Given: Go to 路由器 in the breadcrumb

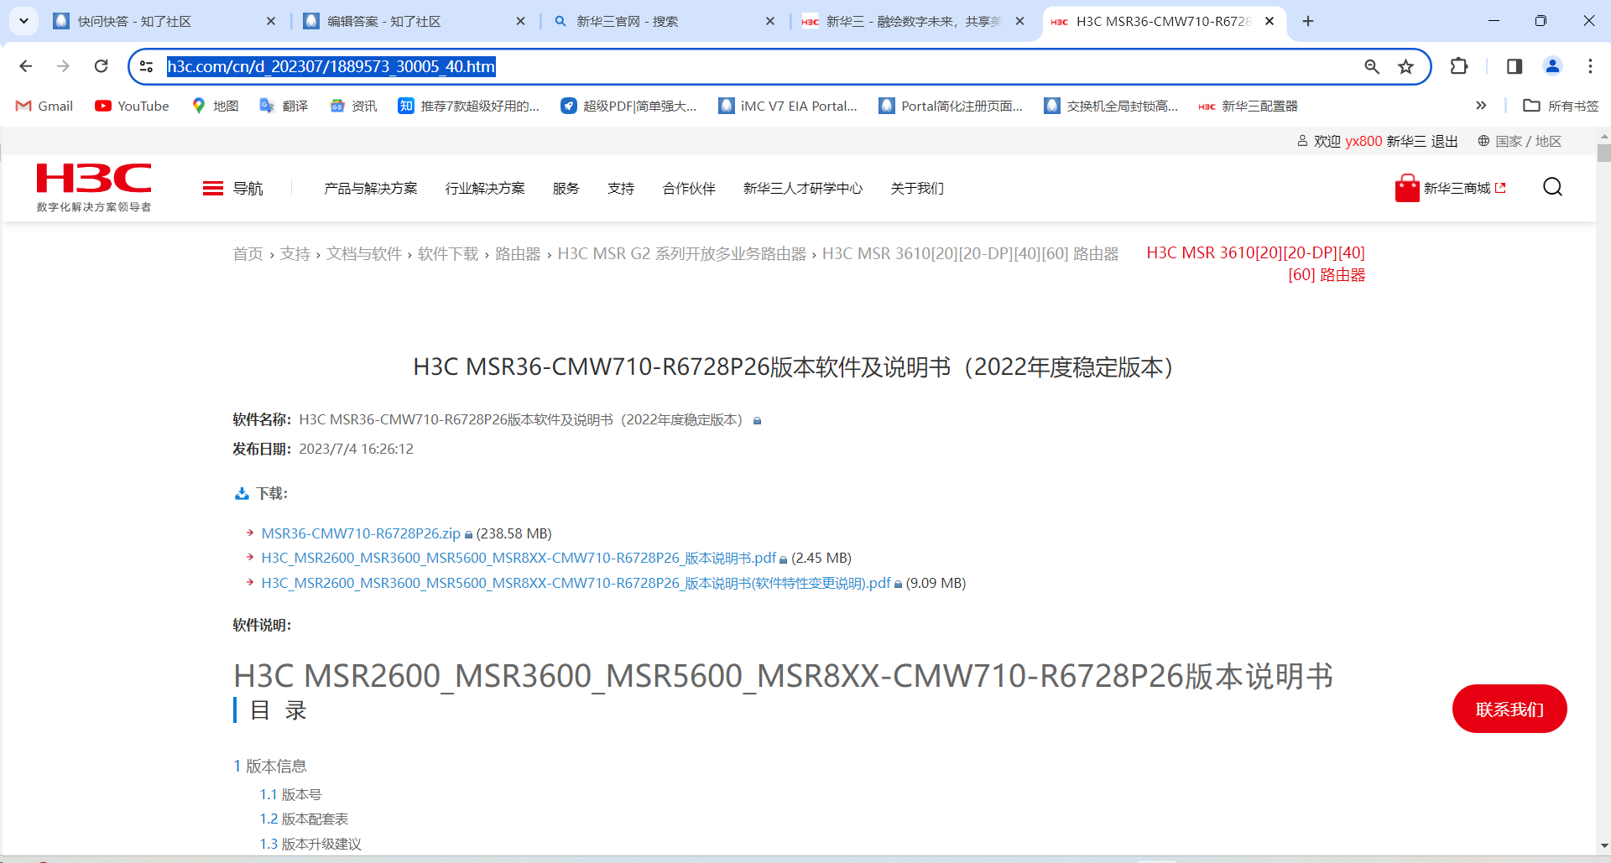Looking at the screenshot, I should pyautogui.click(x=518, y=253).
